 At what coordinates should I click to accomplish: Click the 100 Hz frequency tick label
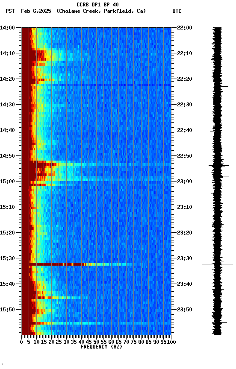(171, 342)
